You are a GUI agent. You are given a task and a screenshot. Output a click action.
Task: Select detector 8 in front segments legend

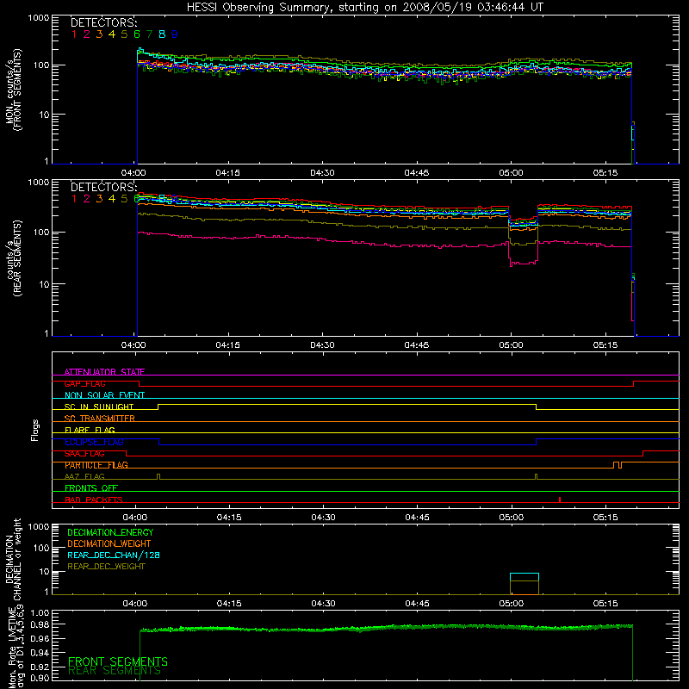(x=162, y=34)
